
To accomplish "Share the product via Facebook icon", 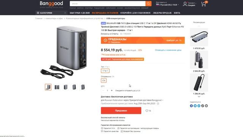I will (x=191, y=106).
